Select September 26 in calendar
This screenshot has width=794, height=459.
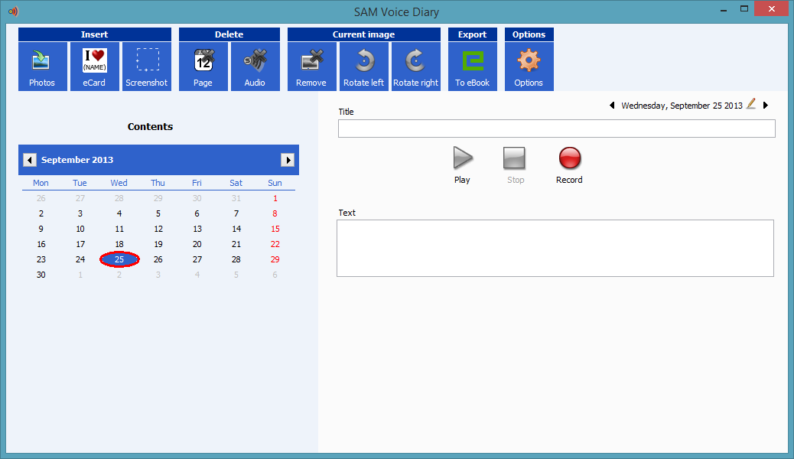(158, 259)
